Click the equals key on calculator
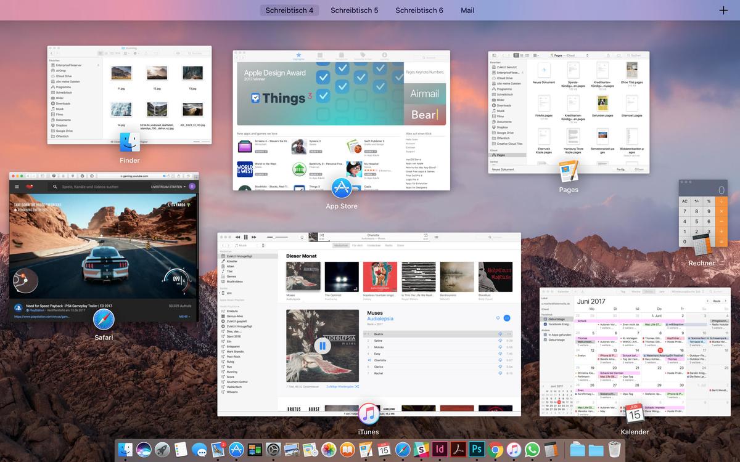740x462 pixels. [722, 242]
